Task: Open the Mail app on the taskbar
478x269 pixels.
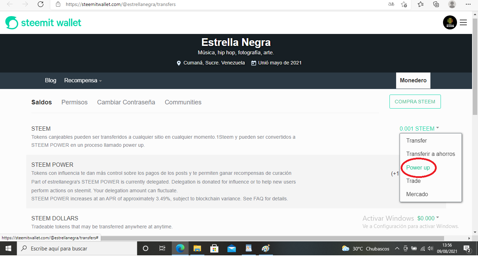Action: point(231,248)
